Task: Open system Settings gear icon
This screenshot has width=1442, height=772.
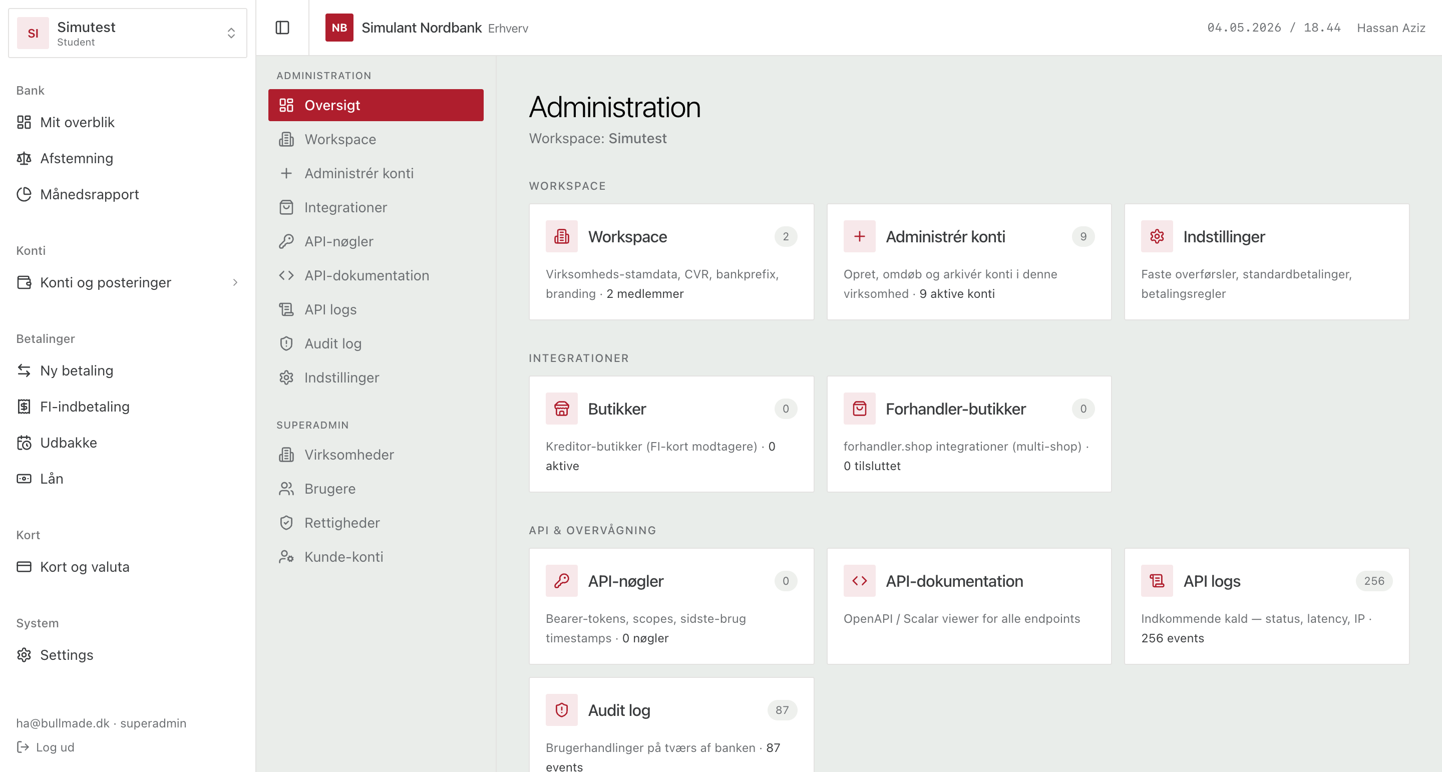Action: click(24, 655)
